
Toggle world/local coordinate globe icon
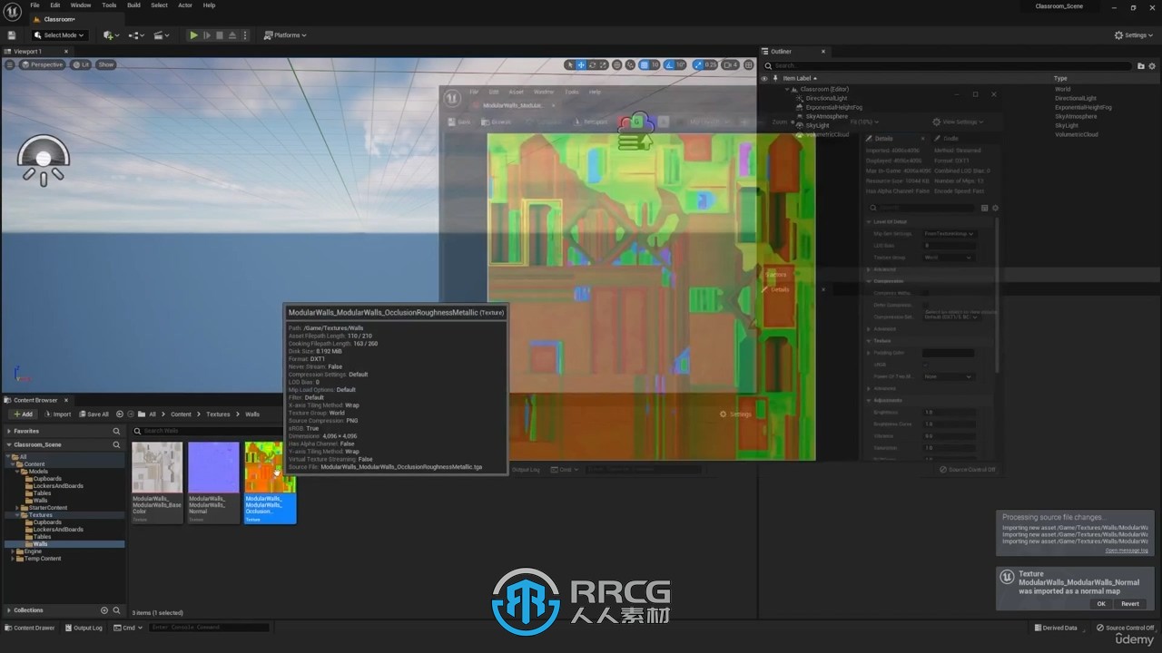coord(617,64)
